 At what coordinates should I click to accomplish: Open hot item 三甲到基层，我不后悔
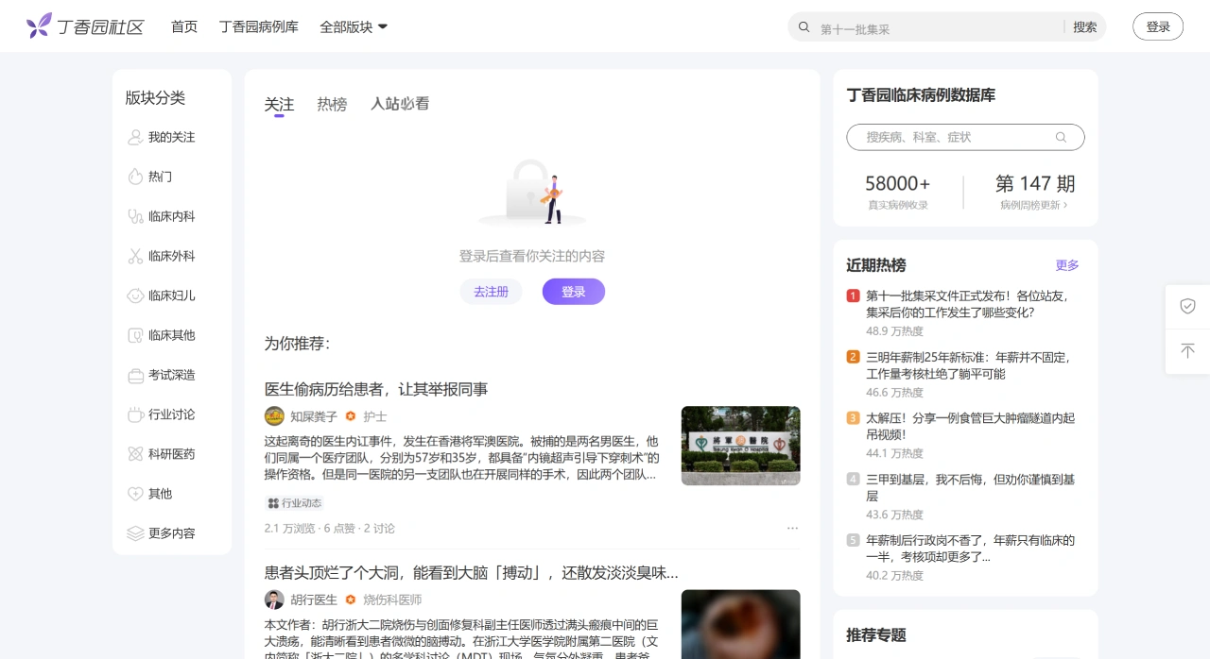click(970, 487)
